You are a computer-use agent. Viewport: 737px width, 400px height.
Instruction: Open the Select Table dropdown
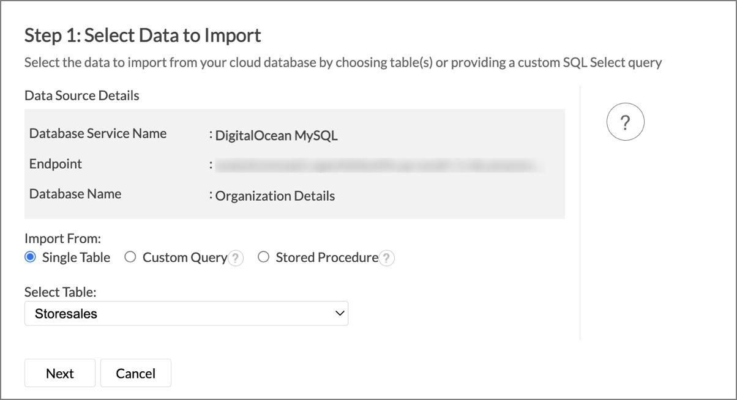click(x=186, y=313)
